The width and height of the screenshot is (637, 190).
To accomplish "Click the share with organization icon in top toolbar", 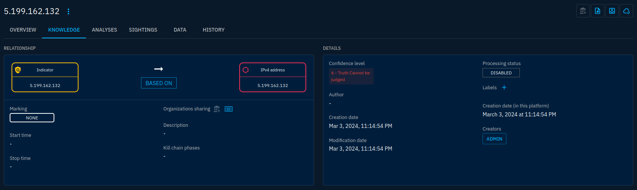I will (x=583, y=11).
